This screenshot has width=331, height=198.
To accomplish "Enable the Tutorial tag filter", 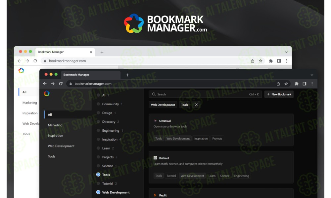I will pos(98,183).
